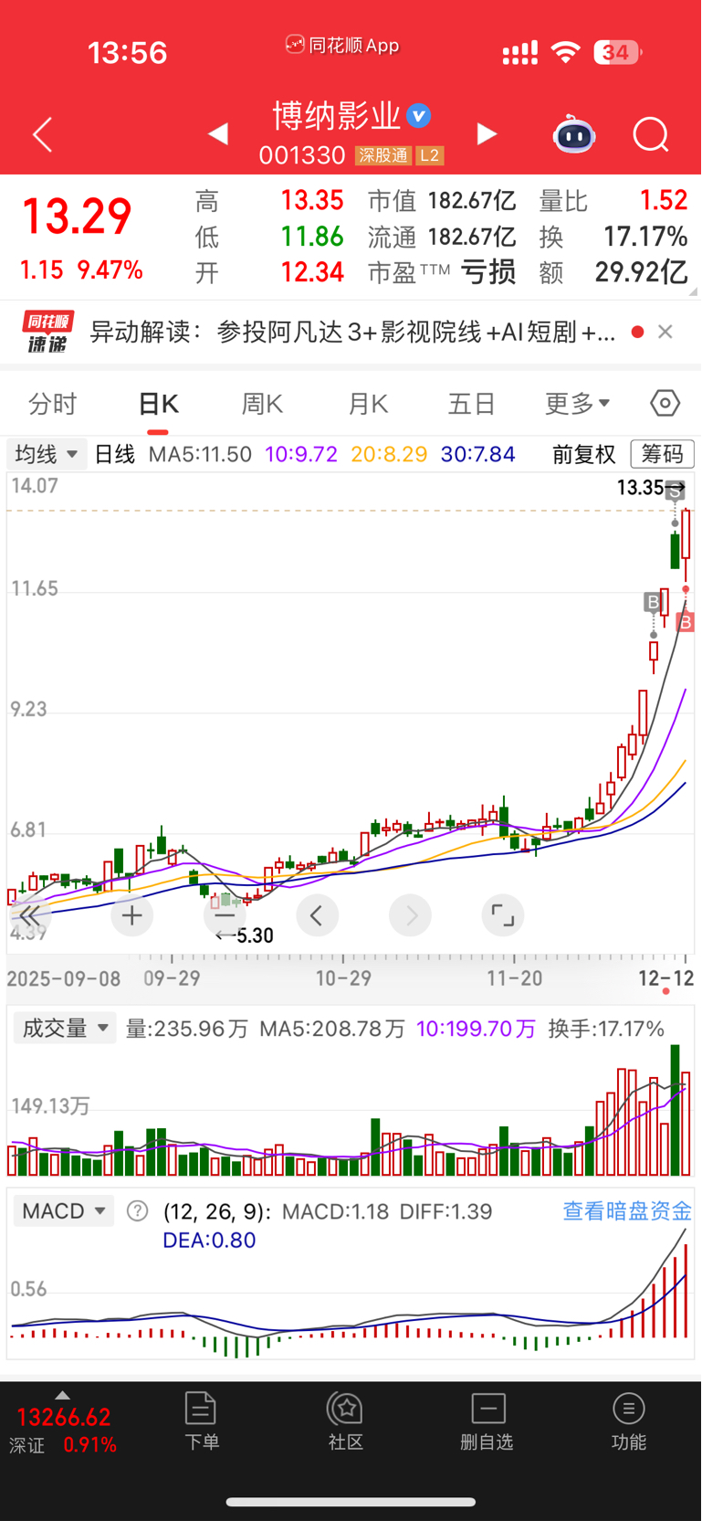Tap the 深股通 tag
Viewport: 702px width, 1521px height.
(383, 155)
